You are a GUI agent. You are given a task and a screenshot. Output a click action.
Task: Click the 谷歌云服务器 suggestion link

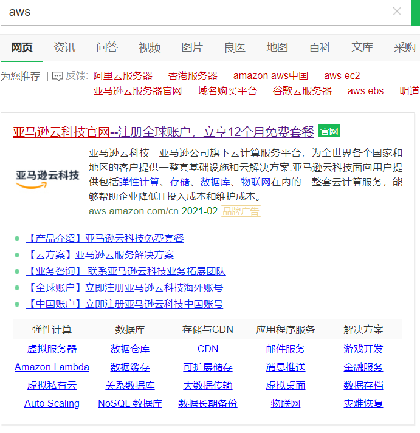tap(302, 91)
